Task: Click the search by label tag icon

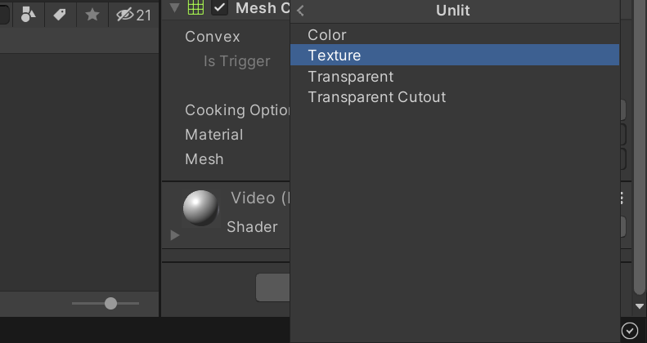Action: pyautogui.click(x=60, y=14)
